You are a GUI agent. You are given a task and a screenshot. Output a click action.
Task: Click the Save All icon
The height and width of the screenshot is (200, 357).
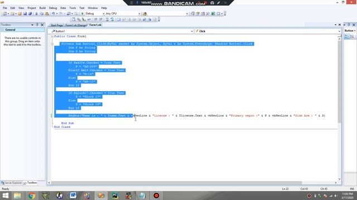(x=30, y=13)
